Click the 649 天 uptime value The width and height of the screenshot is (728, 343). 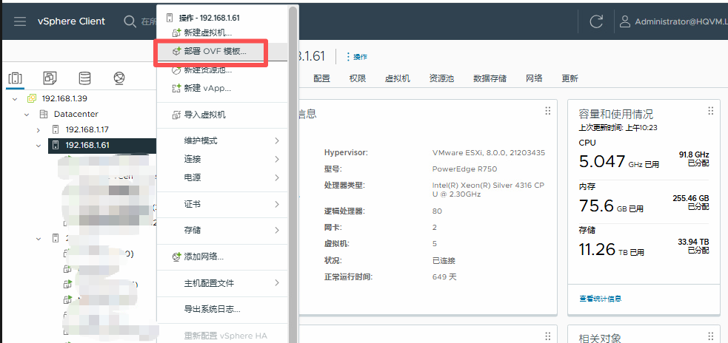point(444,276)
